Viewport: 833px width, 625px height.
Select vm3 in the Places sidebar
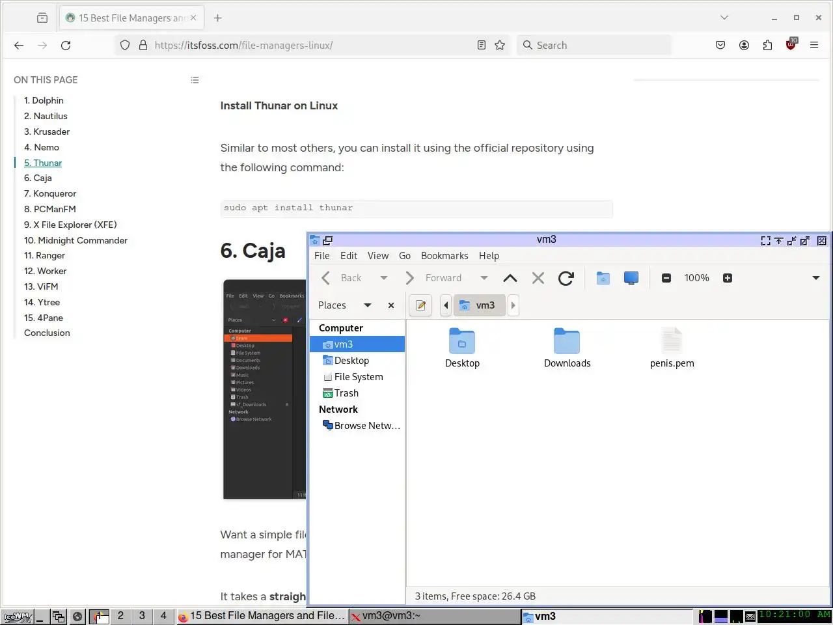[x=357, y=344]
